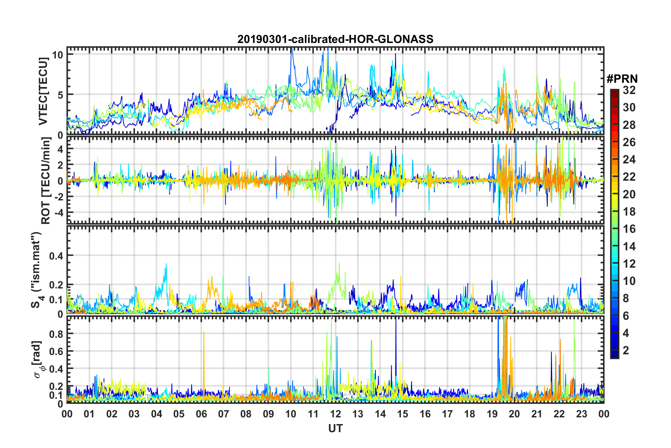The width and height of the screenshot is (671, 448).
Task: Click the ROT y-axis tick label "4"
Action: pyautogui.click(x=60, y=149)
